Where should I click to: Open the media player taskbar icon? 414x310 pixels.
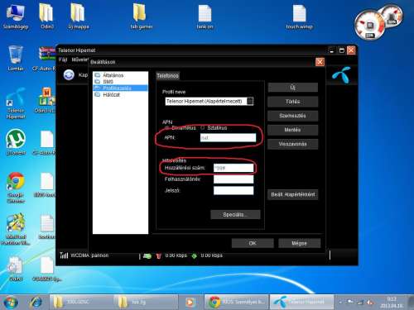tap(190, 303)
